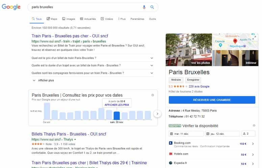Open the Actualités tab

click(88, 19)
